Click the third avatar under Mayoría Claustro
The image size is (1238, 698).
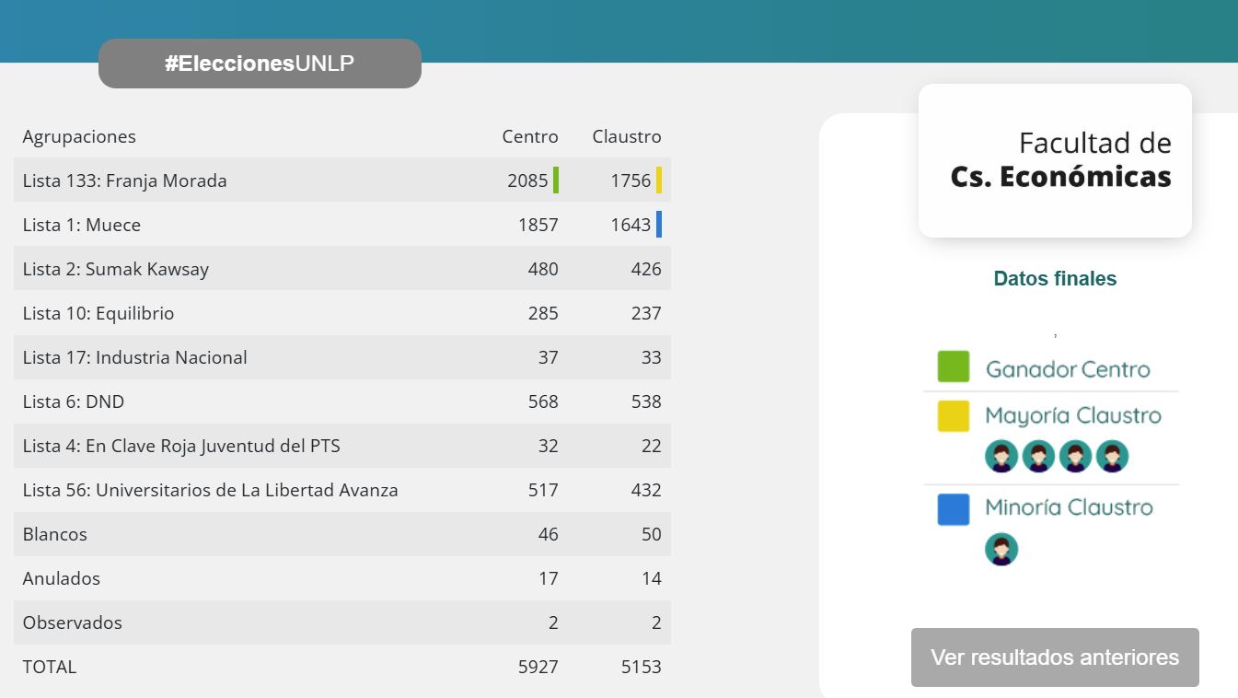pos(1075,456)
